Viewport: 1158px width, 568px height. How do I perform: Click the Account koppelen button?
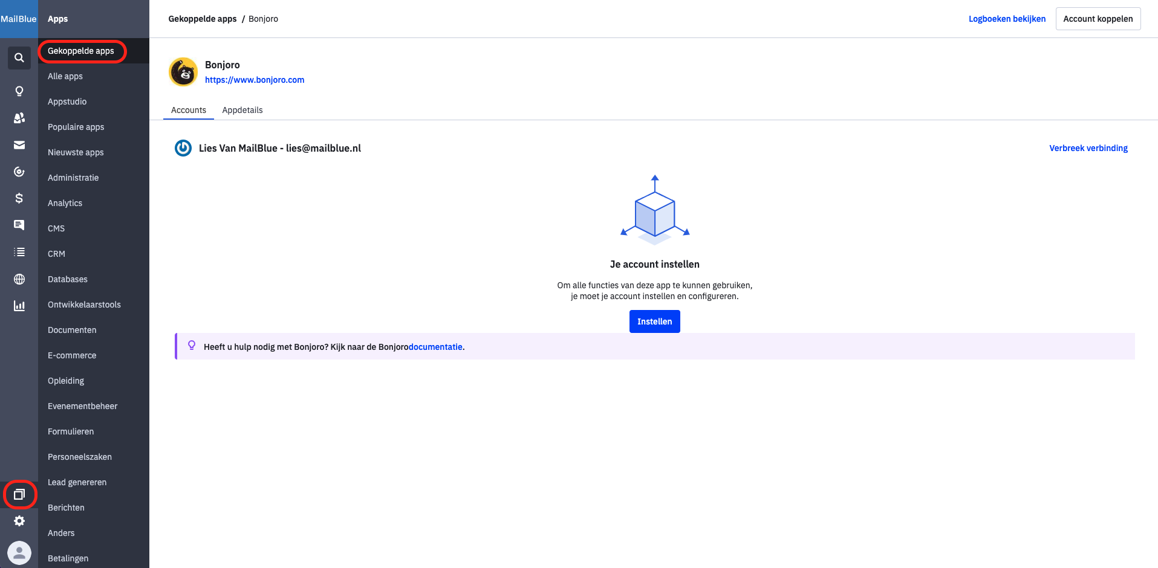point(1098,19)
